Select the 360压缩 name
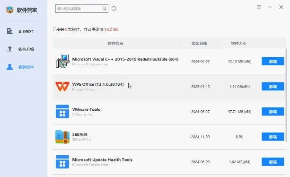290x177 pixels. 79,135
